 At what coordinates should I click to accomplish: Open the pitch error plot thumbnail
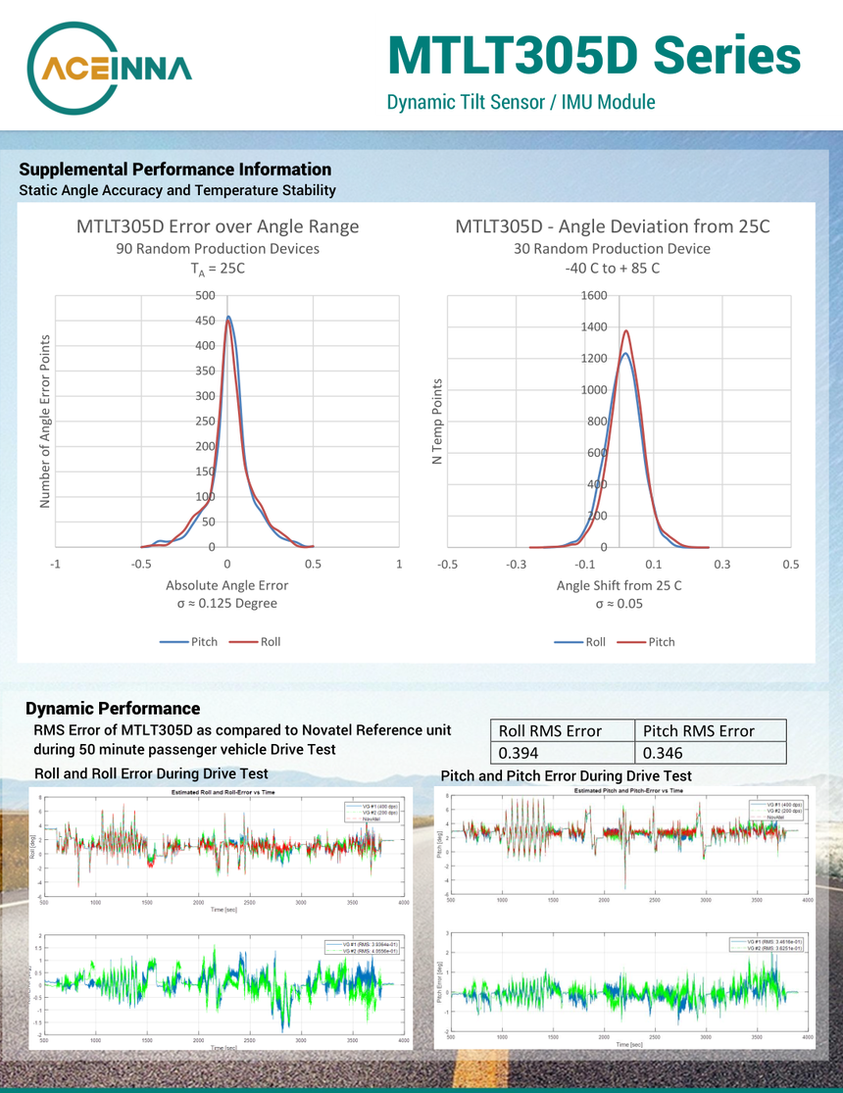click(629, 981)
